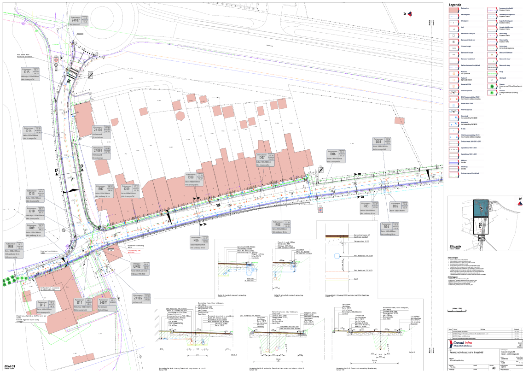This screenshot has height=371, width=523.
Task: Click the D' section marker on the road
Action: pyautogui.click(x=57, y=171)
